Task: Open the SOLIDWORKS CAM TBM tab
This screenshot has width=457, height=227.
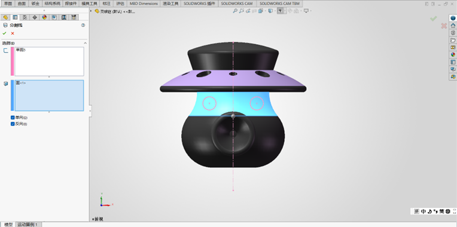Action: tap(279, 4)
